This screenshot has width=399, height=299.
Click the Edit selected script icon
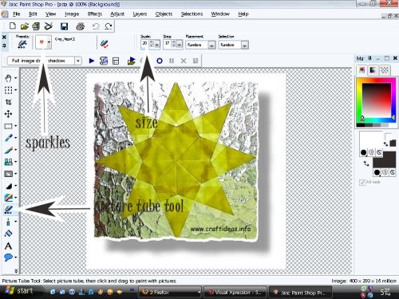104,61
